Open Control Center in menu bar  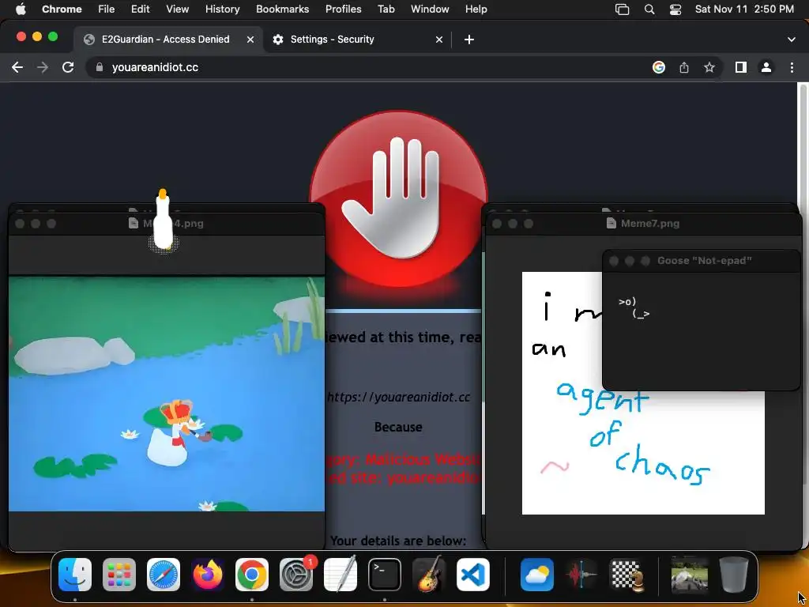click(675, 9)
